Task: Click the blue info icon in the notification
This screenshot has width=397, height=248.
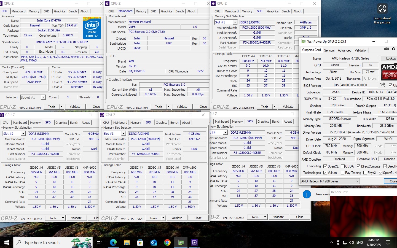Action: pyautogui.click(x=307, y=194)
